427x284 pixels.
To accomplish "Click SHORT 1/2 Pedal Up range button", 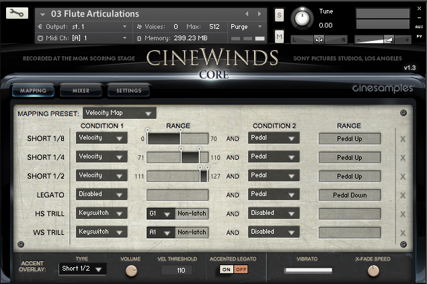I will 350,177.
